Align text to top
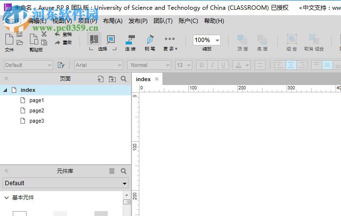 point(316,65)
